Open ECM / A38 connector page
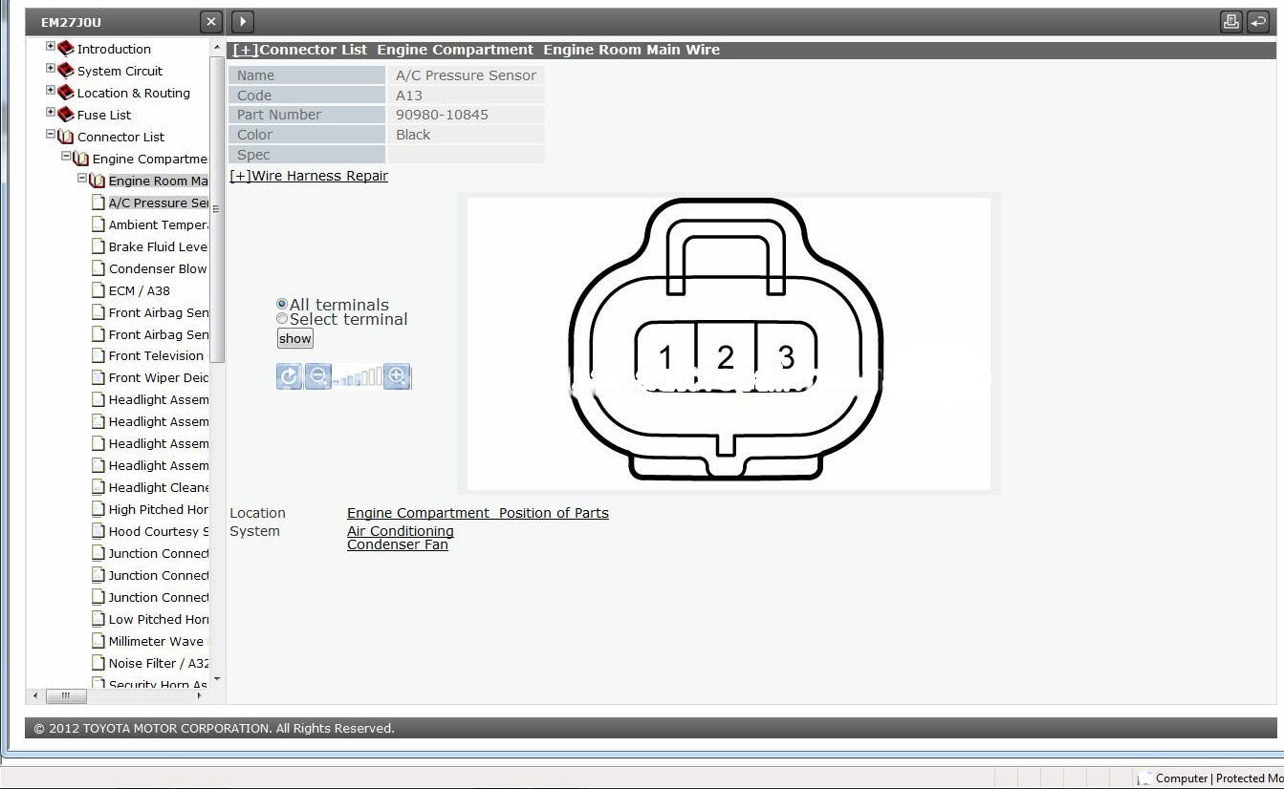The image size is (1284, 789). pyautogui.click(x=139, y=290)
